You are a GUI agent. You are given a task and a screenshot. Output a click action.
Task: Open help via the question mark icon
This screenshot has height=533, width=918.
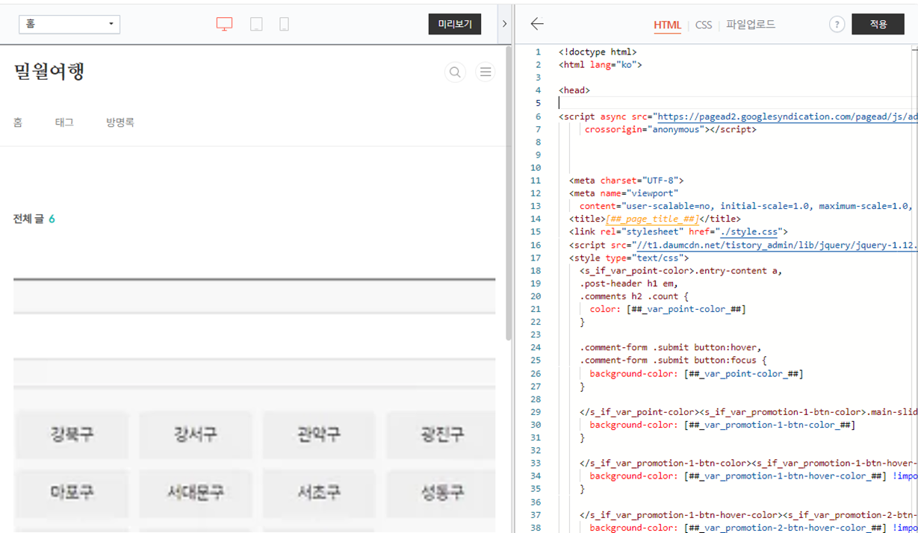click(837, 25)
